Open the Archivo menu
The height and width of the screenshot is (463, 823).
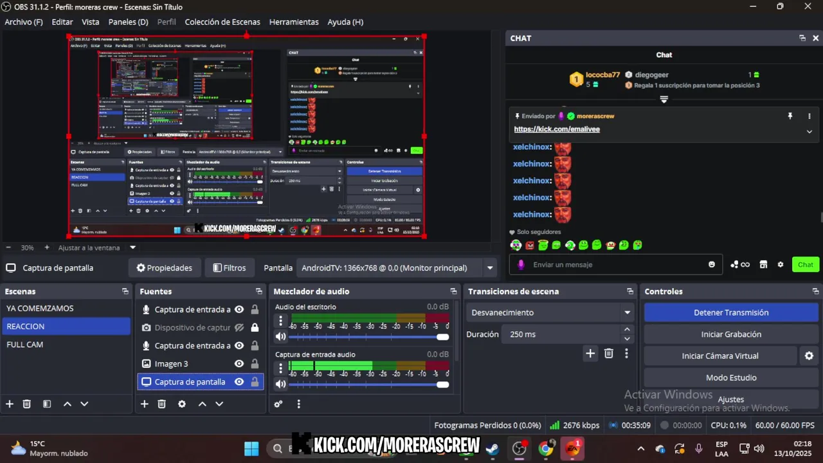(x=24, y=22)
